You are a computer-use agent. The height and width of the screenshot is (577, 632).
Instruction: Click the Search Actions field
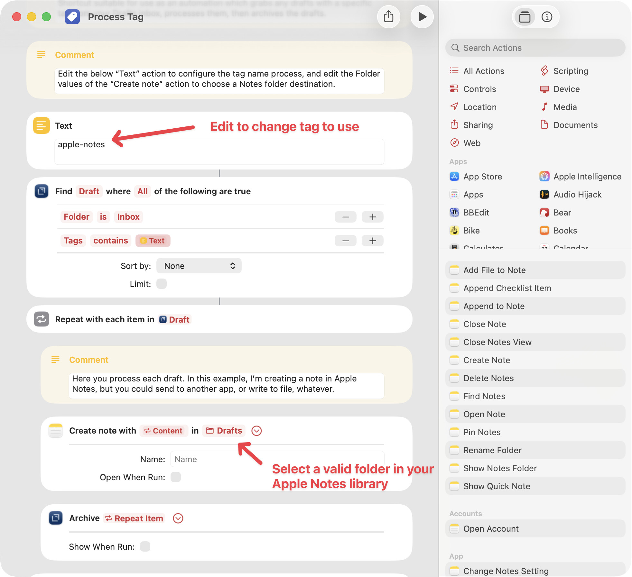[535, 48]
